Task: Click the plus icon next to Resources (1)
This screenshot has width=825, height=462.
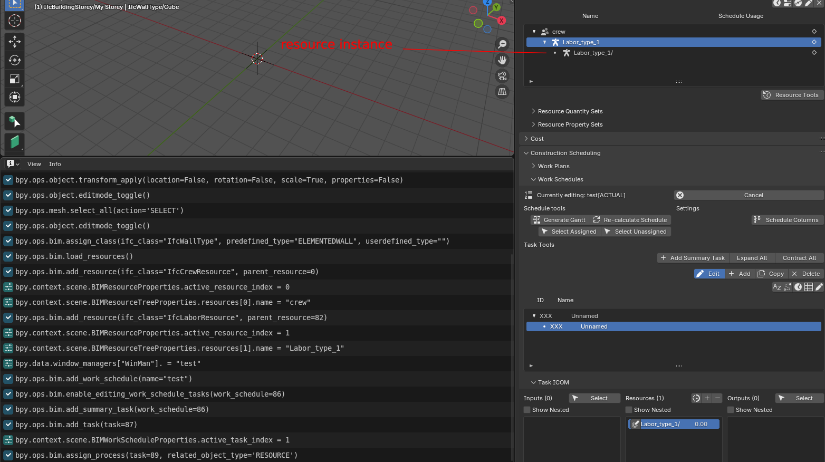Action: pos(707,398)
